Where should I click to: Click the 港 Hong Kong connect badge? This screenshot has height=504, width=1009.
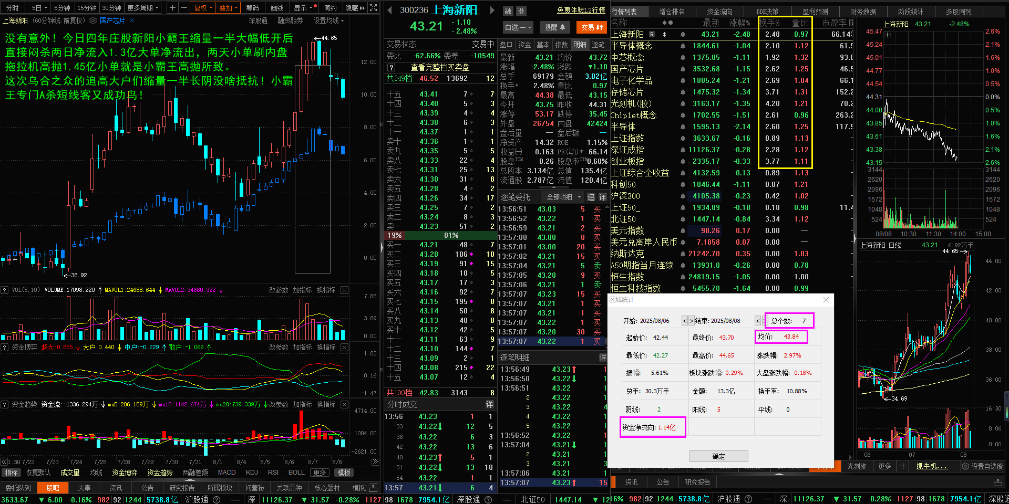click(x=520, y=11)
